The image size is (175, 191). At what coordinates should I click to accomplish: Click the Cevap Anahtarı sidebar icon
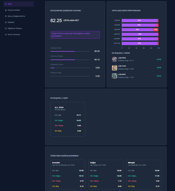(6, 10)
